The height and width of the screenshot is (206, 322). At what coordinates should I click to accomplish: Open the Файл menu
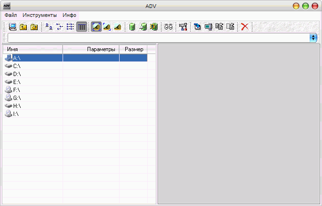(x=11, y=15)
